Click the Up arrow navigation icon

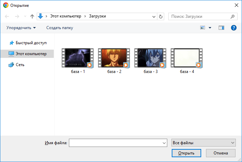pyautogui.click(x=32, y=16)
